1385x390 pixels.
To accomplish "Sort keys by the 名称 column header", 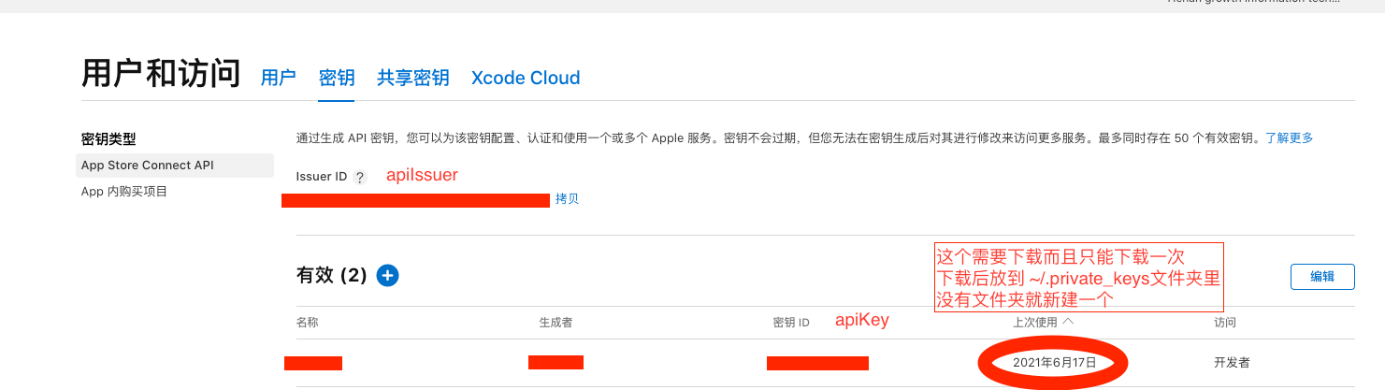I will 308,323.
